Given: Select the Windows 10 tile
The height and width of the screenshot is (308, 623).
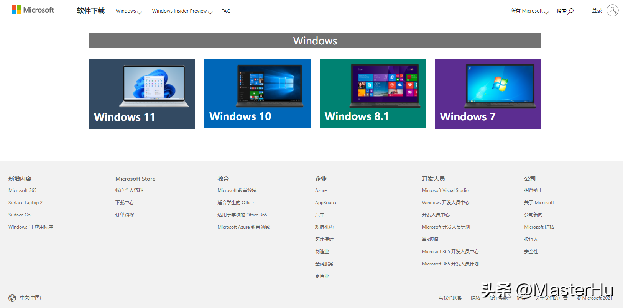Looking at the screenshot, I should [257, 93].
